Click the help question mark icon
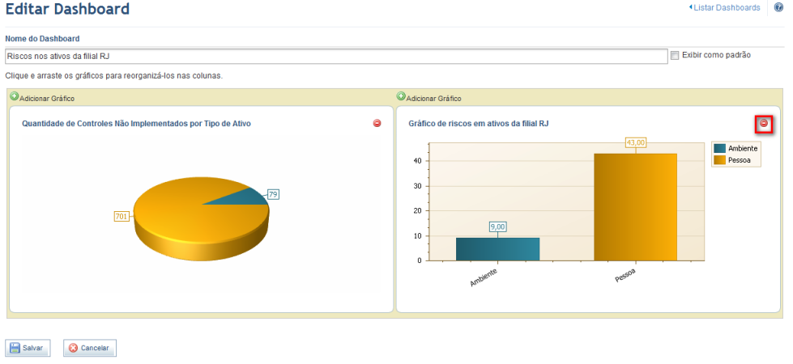This screenshot has height=364, width=793. coord(778,7)
